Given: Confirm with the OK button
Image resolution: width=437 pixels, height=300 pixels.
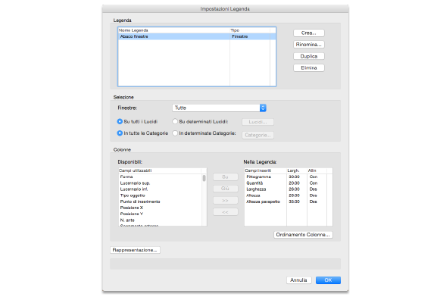Looking at the screenshot, I should point(328,280).
